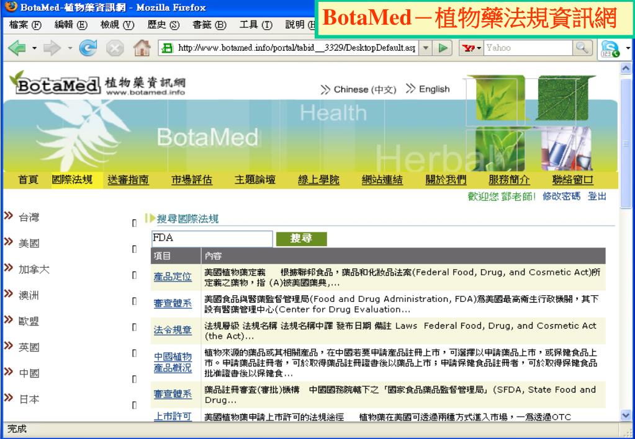Open the 市場評估 navigation tab
This screenshot has width=635, height=439.
[192, 180]
